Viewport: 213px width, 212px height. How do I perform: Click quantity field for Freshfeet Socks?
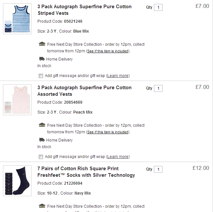click(x=158, y=169)
